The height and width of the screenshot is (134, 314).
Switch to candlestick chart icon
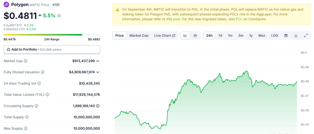tap(195, 35)
